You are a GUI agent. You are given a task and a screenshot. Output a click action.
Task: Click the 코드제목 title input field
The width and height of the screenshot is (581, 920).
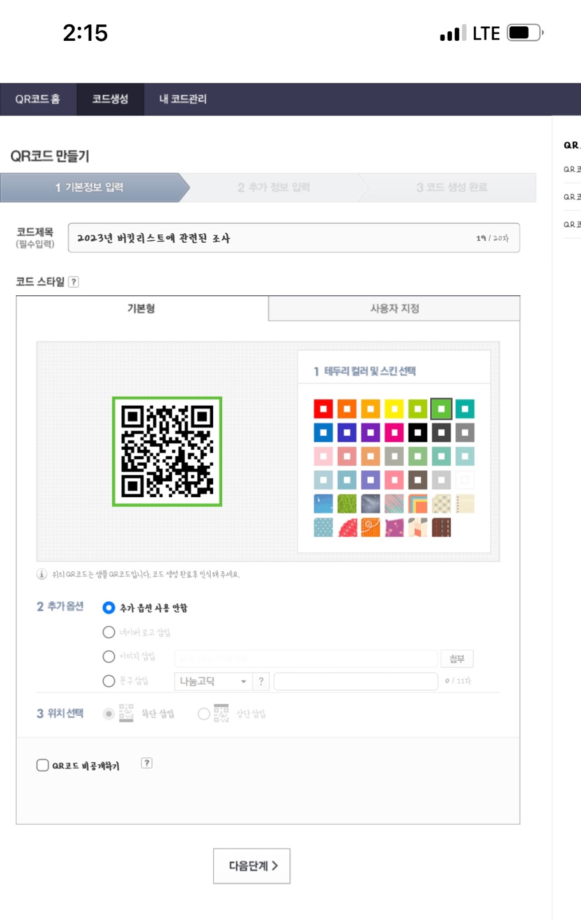coord(294,238)
